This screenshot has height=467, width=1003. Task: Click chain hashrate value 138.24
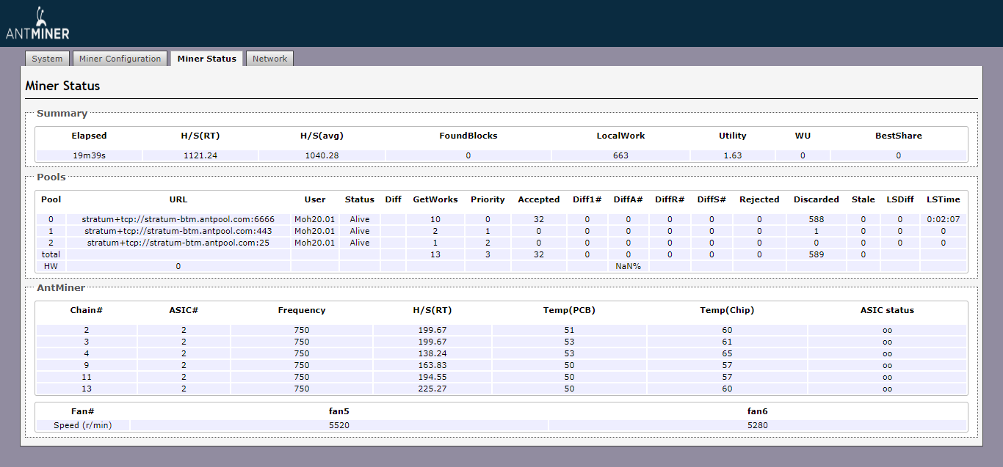click(432, 353)
